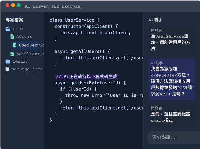Click the open src/ folder icon
Screen dimensions: 200x149
(x=8, y=29)
